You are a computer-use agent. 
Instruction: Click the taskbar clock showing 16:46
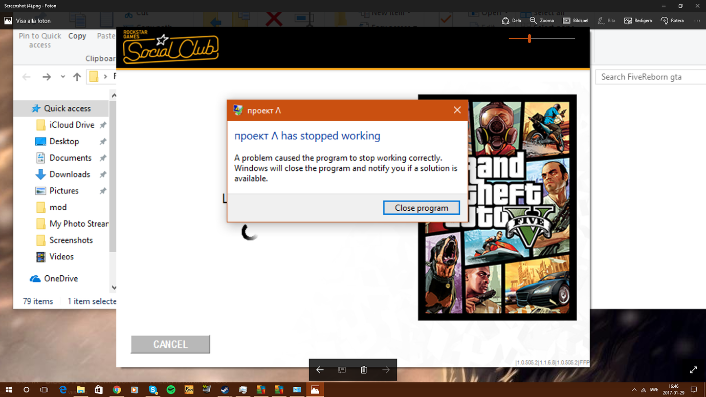pyautogui.click(x=674, y=390)
